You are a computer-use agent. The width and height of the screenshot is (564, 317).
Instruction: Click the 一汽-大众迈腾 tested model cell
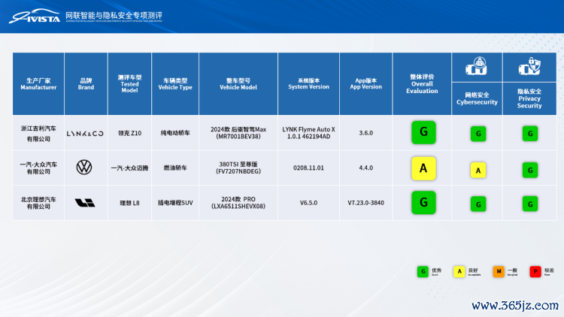129,168
